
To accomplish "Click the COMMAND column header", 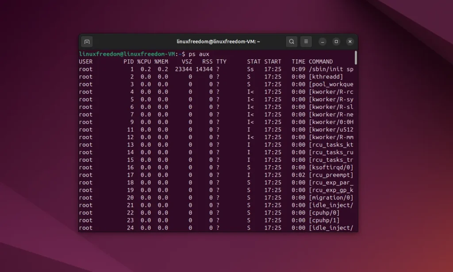I will pyautogui.click(x=321, y=62).
